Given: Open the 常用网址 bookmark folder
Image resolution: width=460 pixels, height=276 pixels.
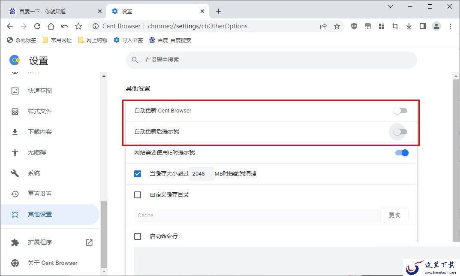Looking at the screenshot, I should pyautogui.click(x=57, y=40).
